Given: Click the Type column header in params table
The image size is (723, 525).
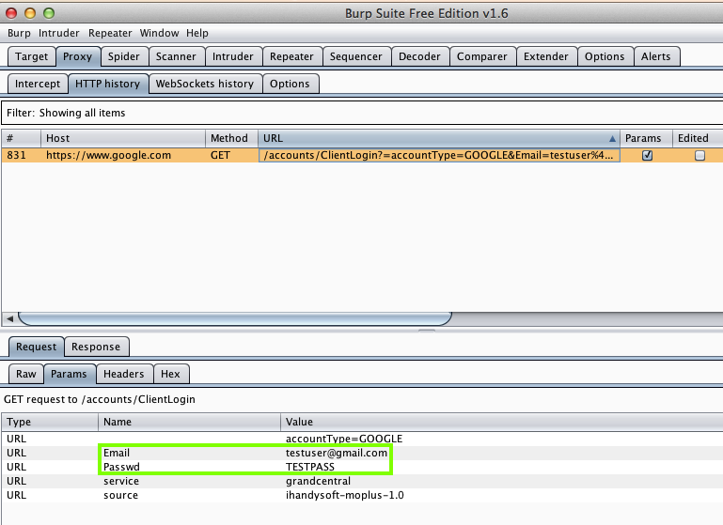Looking at the screenshot, I should [50, 422].
